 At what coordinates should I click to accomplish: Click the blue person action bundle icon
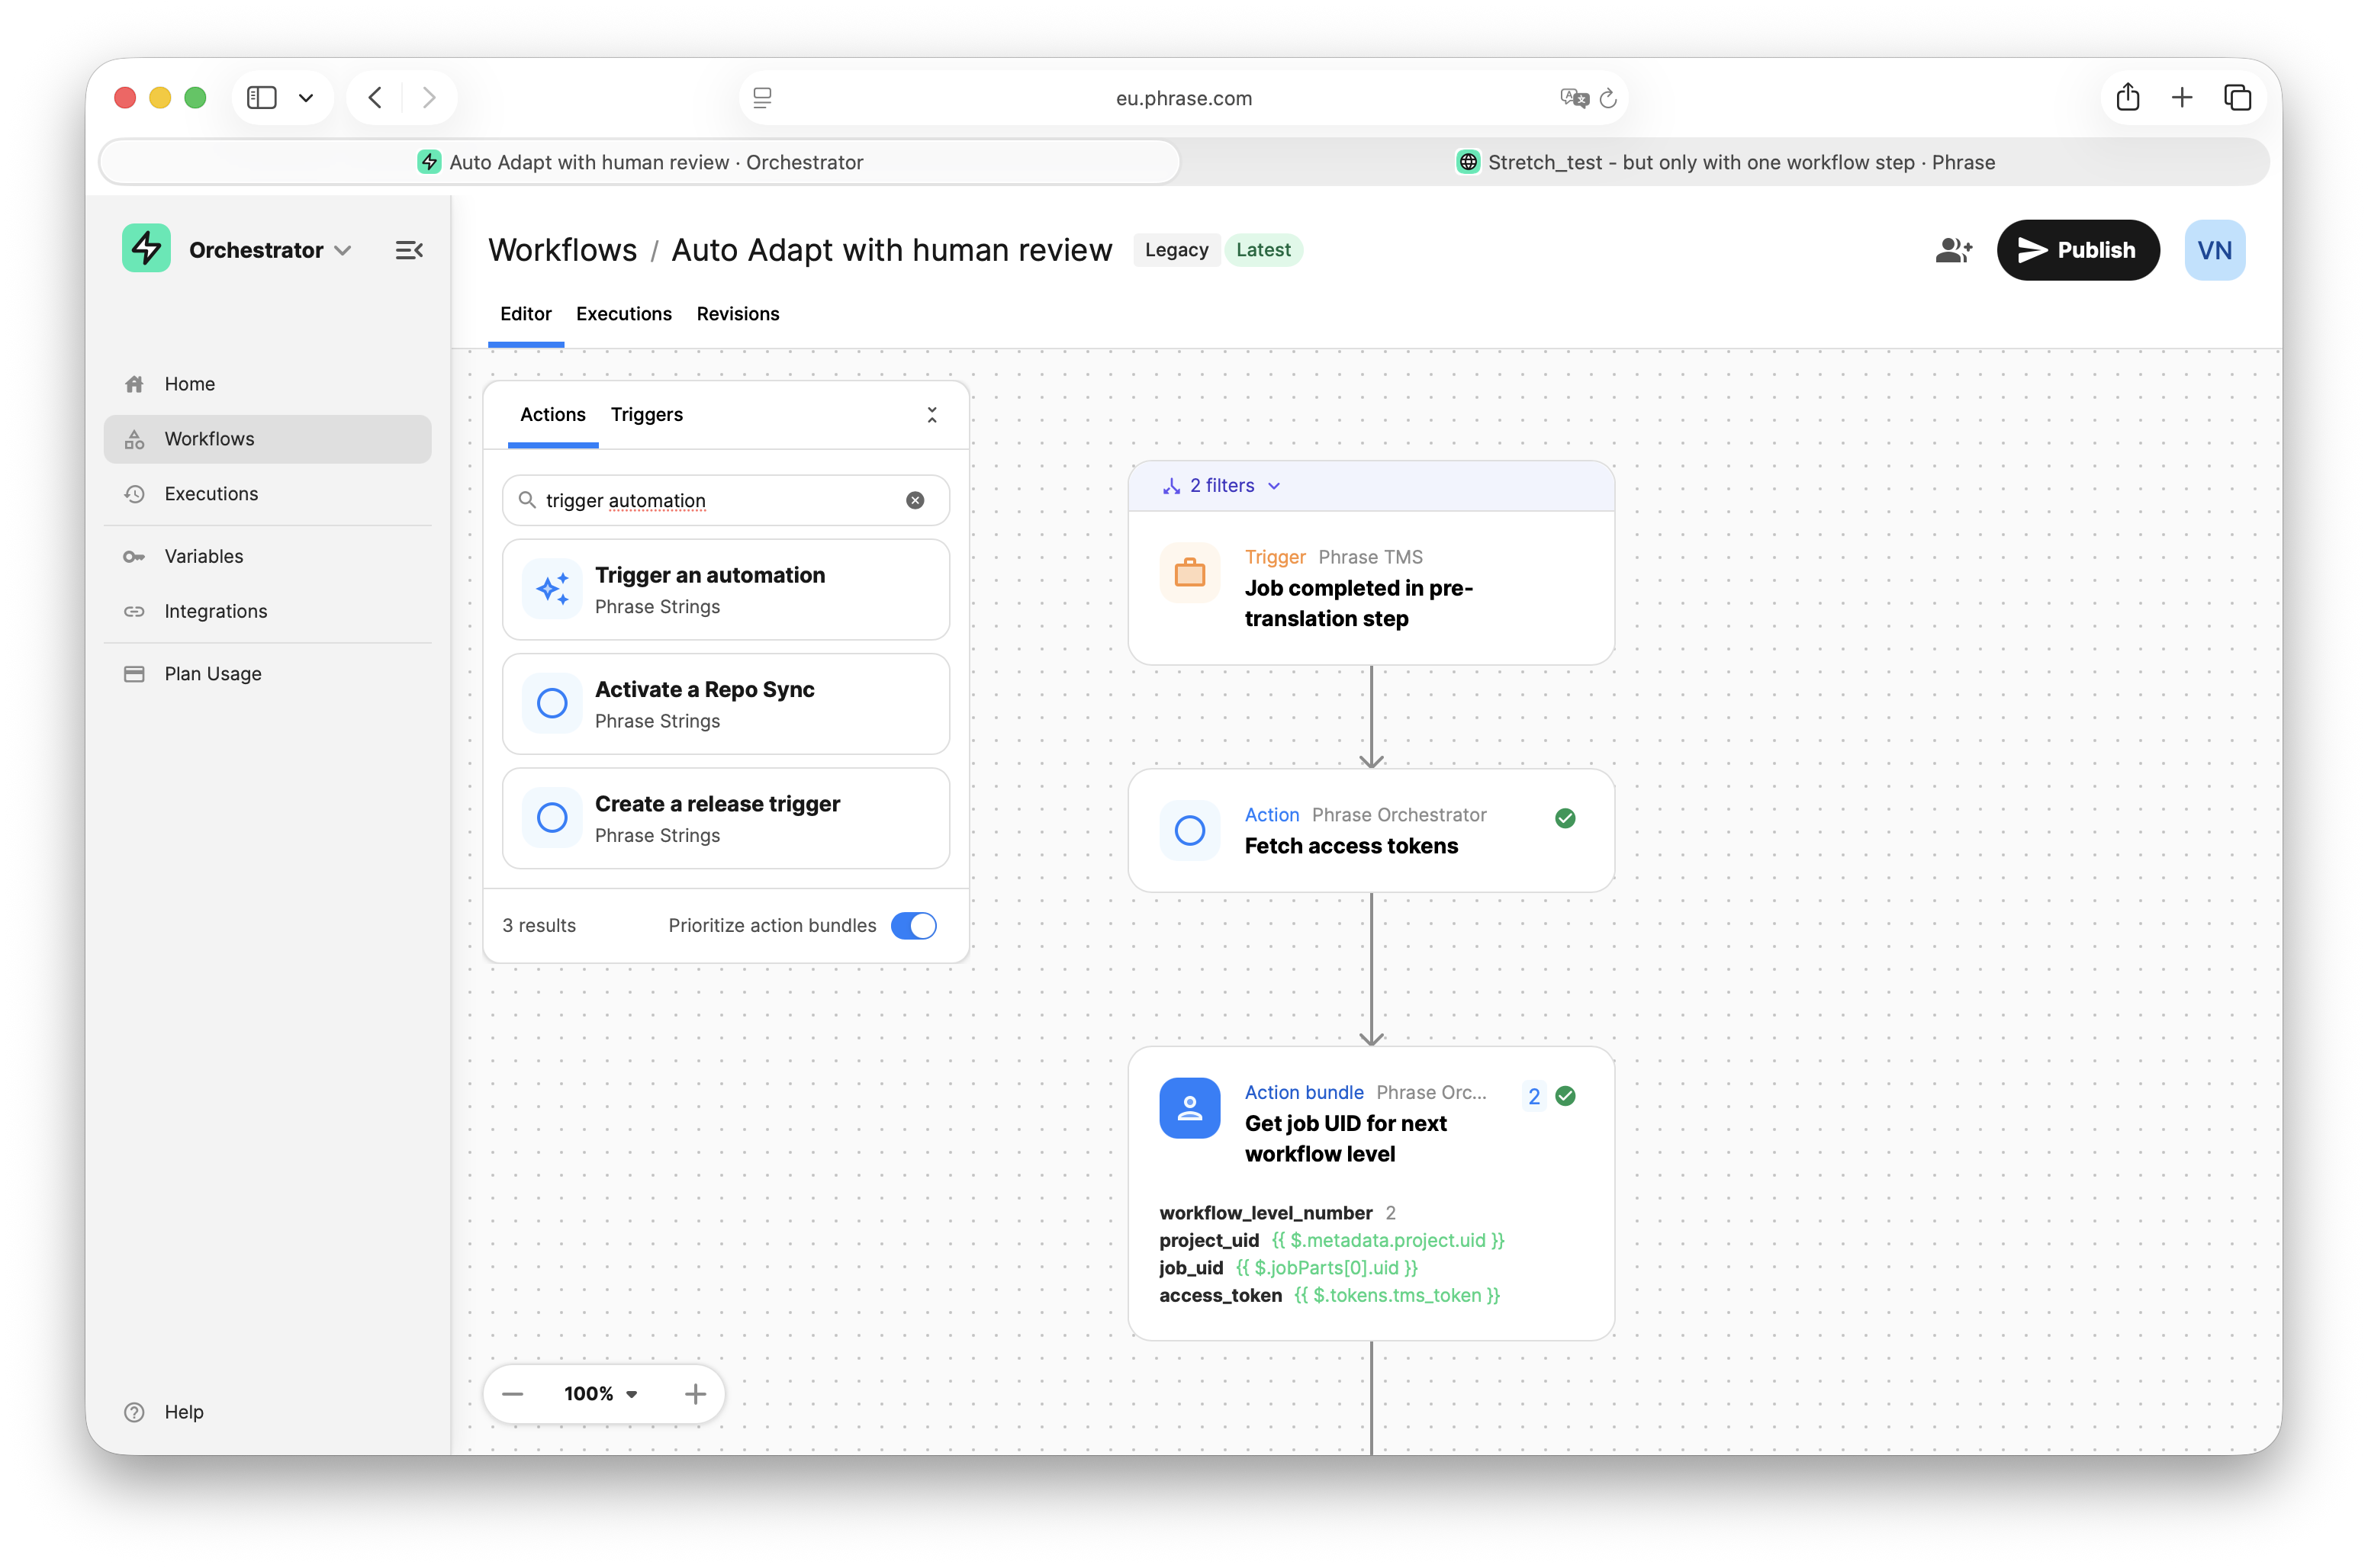pyautogui.click(x=1189, y=1108)
